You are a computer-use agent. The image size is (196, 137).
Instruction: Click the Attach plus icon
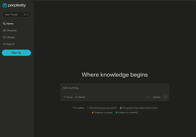click(76, 97)
